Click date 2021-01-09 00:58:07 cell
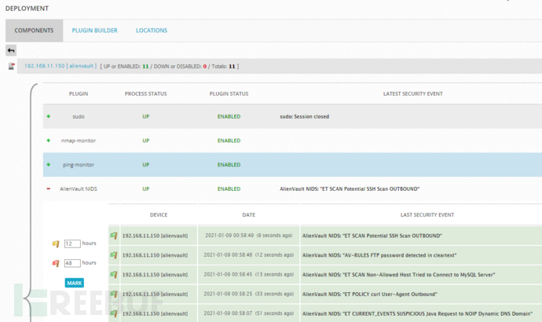Viewport: 542px width, 322px height. point(248,313)
